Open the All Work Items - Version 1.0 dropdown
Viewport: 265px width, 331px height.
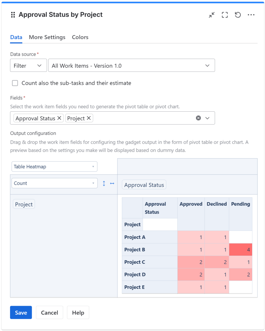[x=131, y=66]
